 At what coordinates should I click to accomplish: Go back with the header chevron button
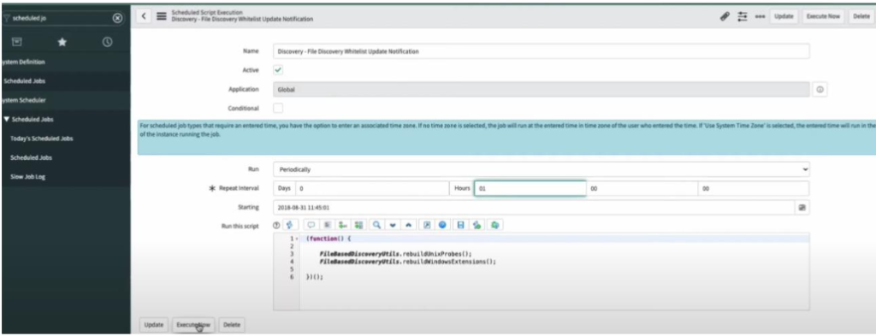click(144, 16)
